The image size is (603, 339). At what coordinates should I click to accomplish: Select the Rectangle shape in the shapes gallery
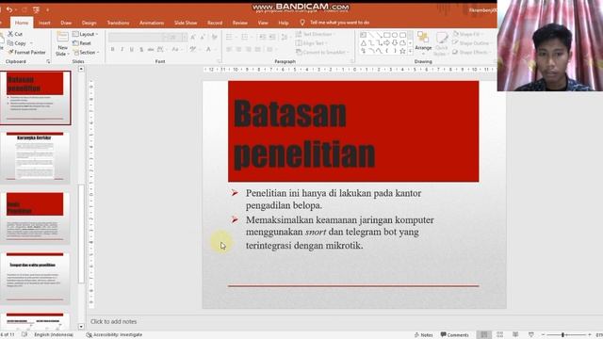click(x=387, y=35)
